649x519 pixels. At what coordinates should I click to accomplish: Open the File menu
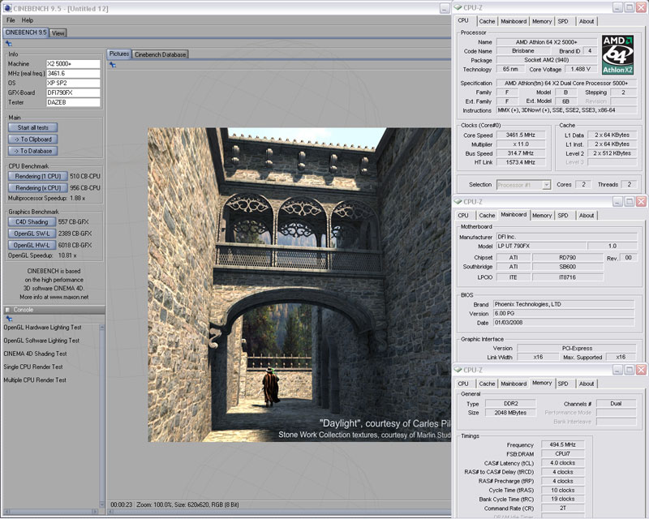pos(11,19)
